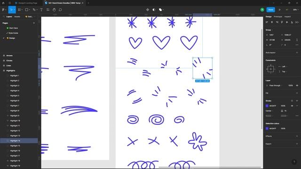Switch to the Assets tab
Screen dimensions: 301x169
click(17, 17)
